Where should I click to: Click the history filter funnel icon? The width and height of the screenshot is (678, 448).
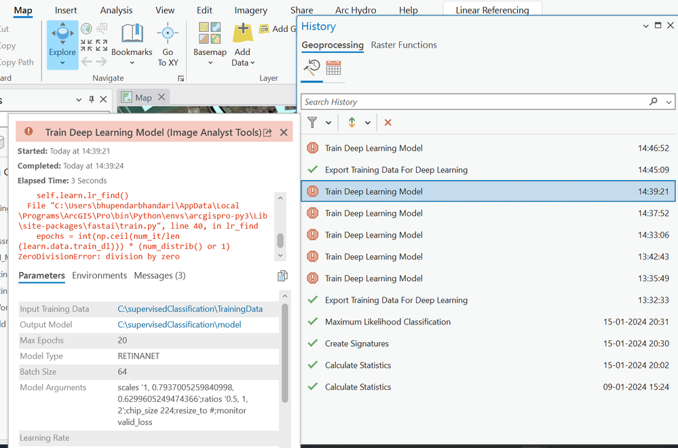point(312,122)
